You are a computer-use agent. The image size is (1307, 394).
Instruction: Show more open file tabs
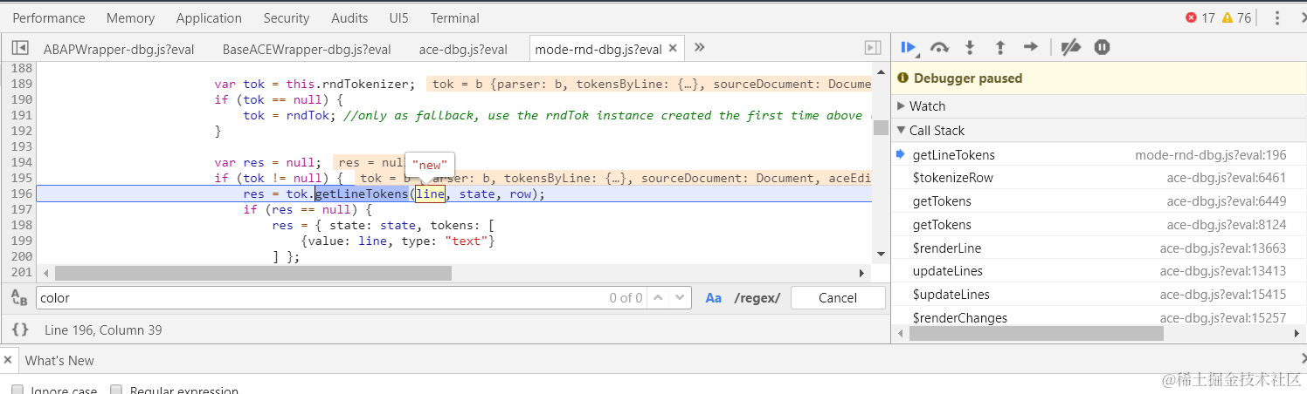pyautogui.click(x=699, y=48)
